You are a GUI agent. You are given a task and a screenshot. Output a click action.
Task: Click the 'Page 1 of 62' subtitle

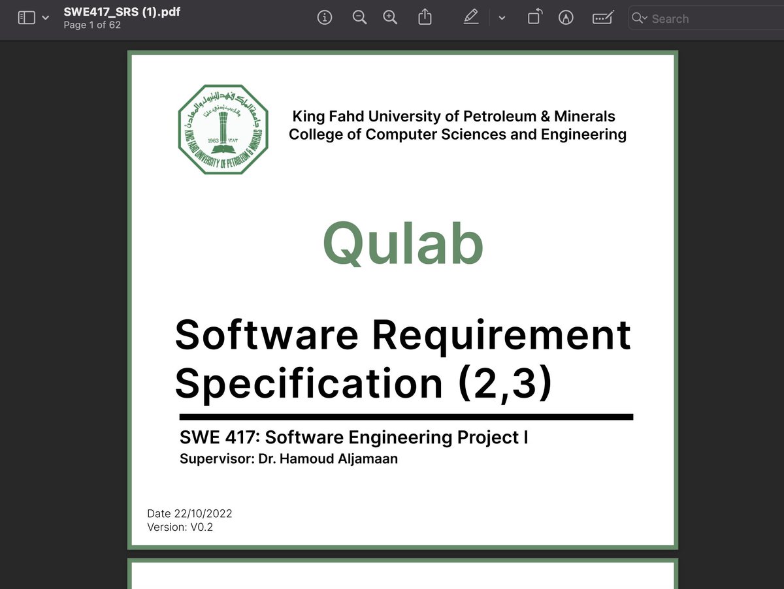(x=92, y=25)
